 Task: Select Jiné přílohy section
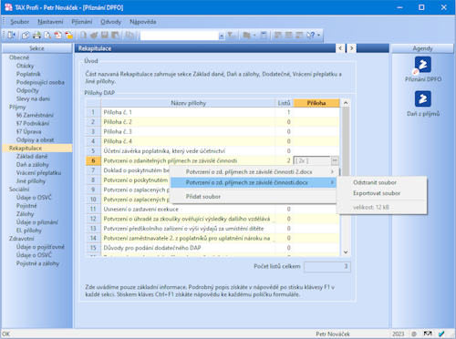pos(31,181)
